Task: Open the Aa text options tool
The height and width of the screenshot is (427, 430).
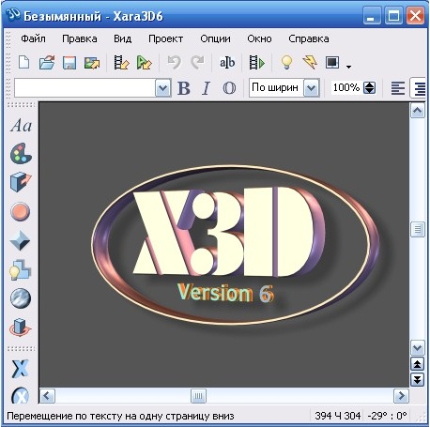Action: tap(21, 126)
